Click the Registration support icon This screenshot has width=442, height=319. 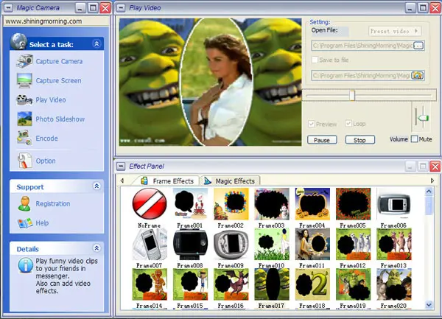coord(24,203)
